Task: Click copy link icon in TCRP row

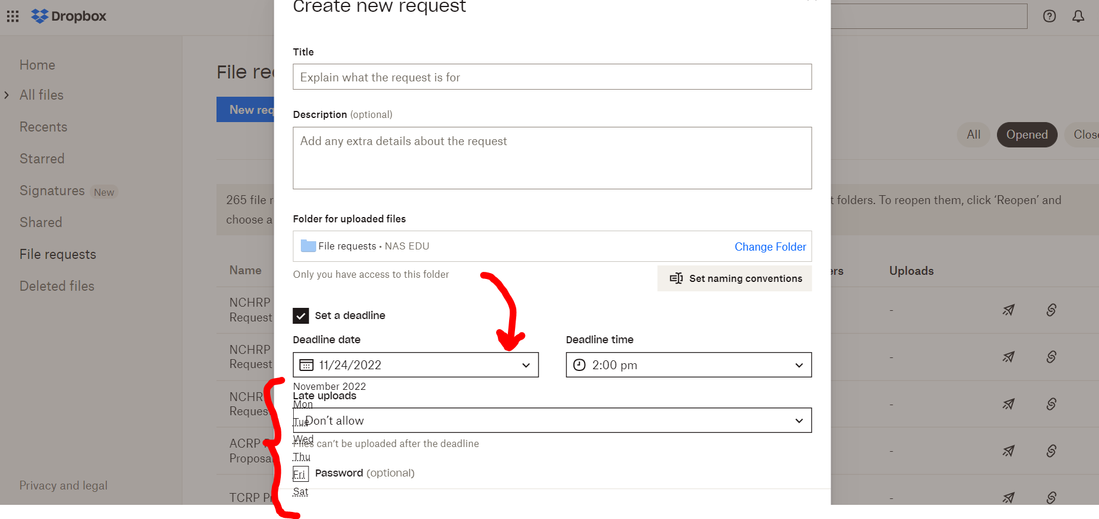Action: [1051, 498]
